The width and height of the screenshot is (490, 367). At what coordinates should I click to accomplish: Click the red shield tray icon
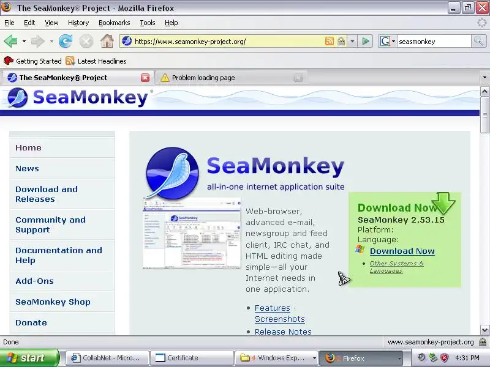tap(445, 358)
